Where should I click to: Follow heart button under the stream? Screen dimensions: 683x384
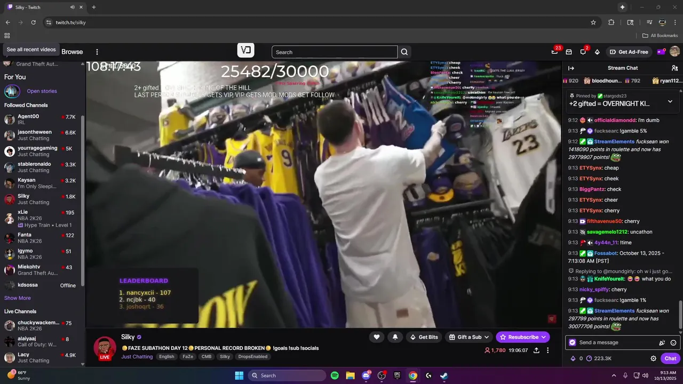[377, 337]
